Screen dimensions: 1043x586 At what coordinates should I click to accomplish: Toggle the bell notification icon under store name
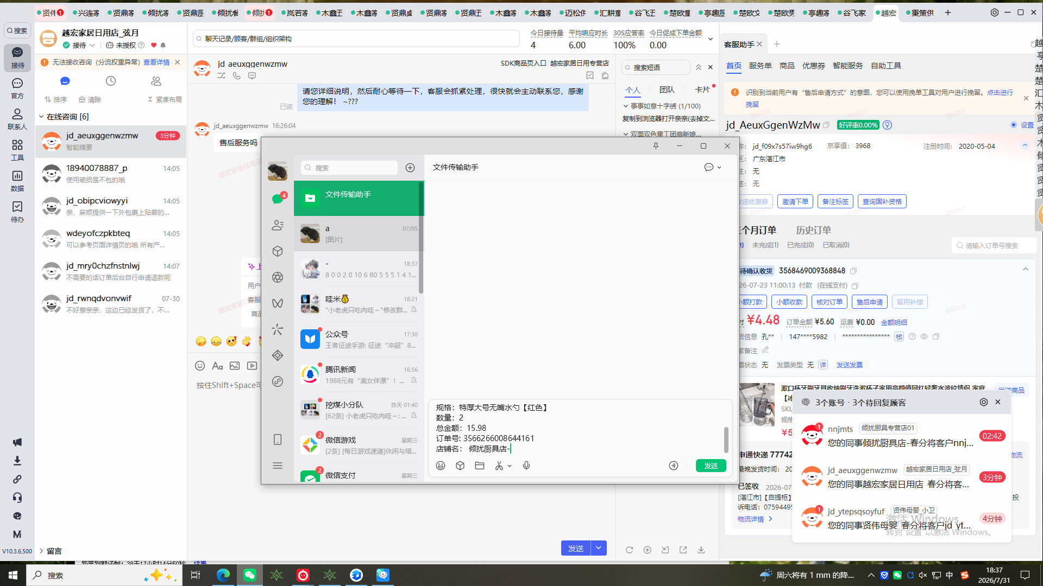(163, 45)
